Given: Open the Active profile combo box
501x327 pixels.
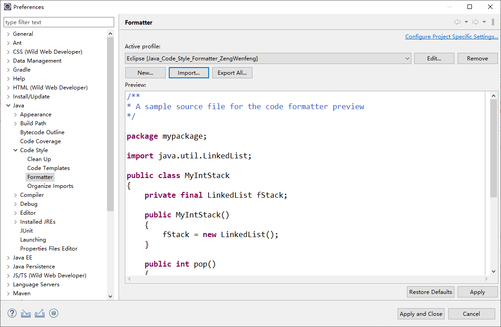Looking at the screenshot, I should coord(268,59).
